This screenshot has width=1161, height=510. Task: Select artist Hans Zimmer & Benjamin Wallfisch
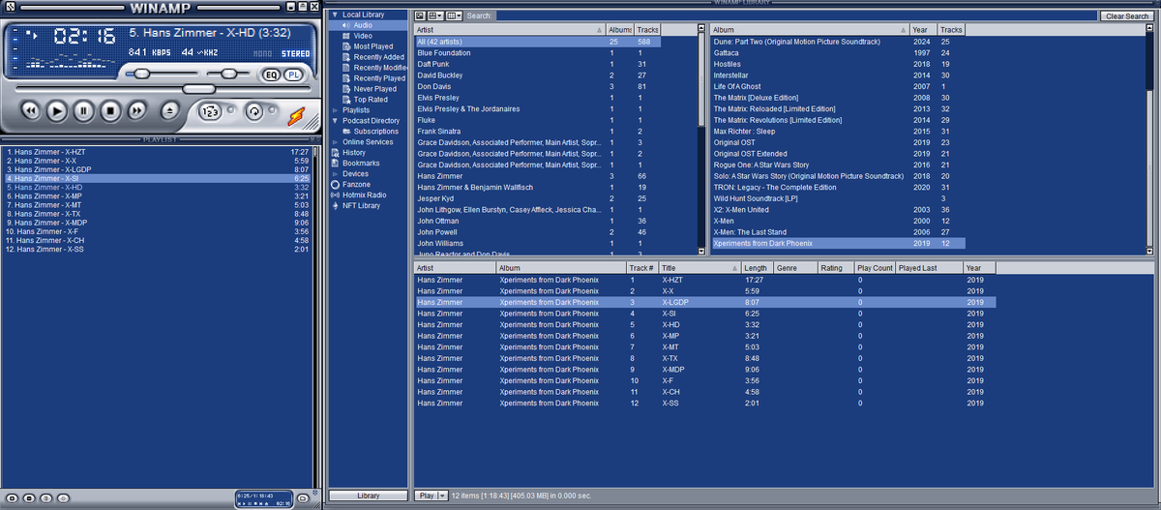538,187
